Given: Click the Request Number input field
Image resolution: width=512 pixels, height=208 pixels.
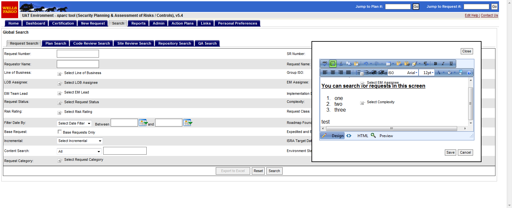Looking at the screenshot, I should point(78,54).
